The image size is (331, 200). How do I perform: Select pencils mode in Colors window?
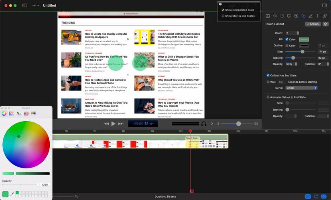[34, 114]
